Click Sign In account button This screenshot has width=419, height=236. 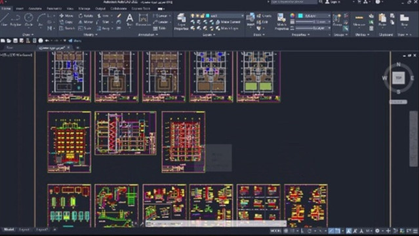coord(332,2)
